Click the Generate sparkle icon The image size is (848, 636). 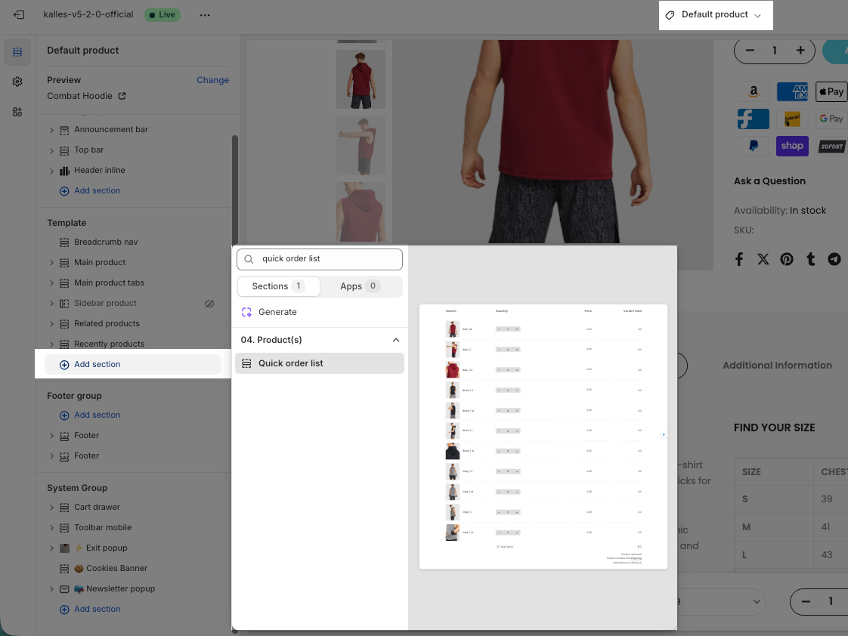(x=246, y=312)
